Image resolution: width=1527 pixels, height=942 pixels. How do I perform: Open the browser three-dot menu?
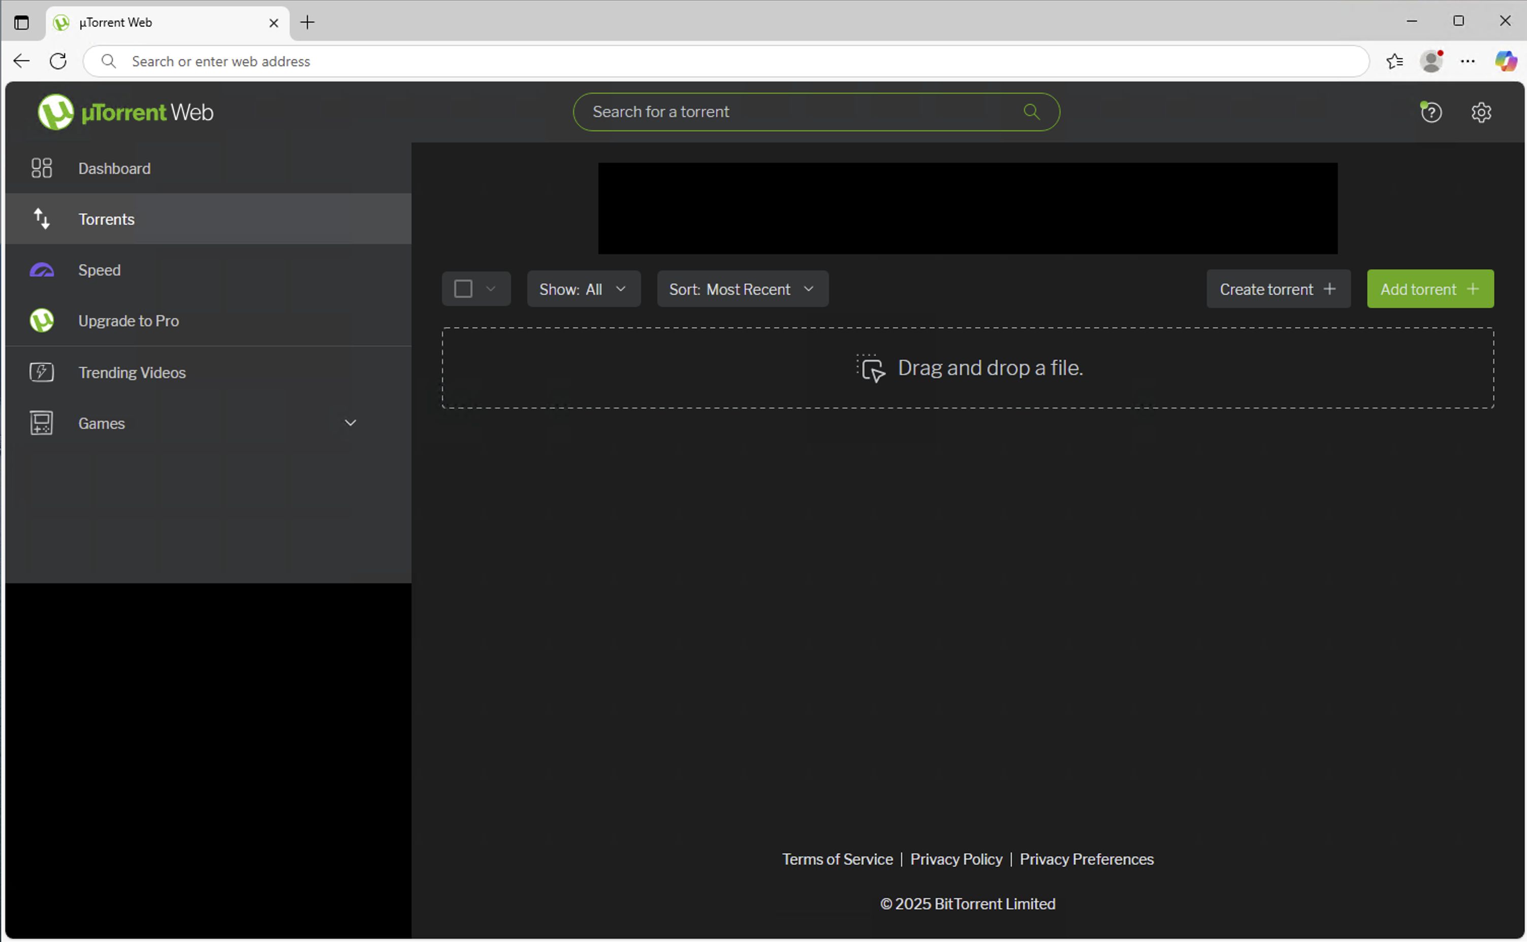[x=1468, y=61]
